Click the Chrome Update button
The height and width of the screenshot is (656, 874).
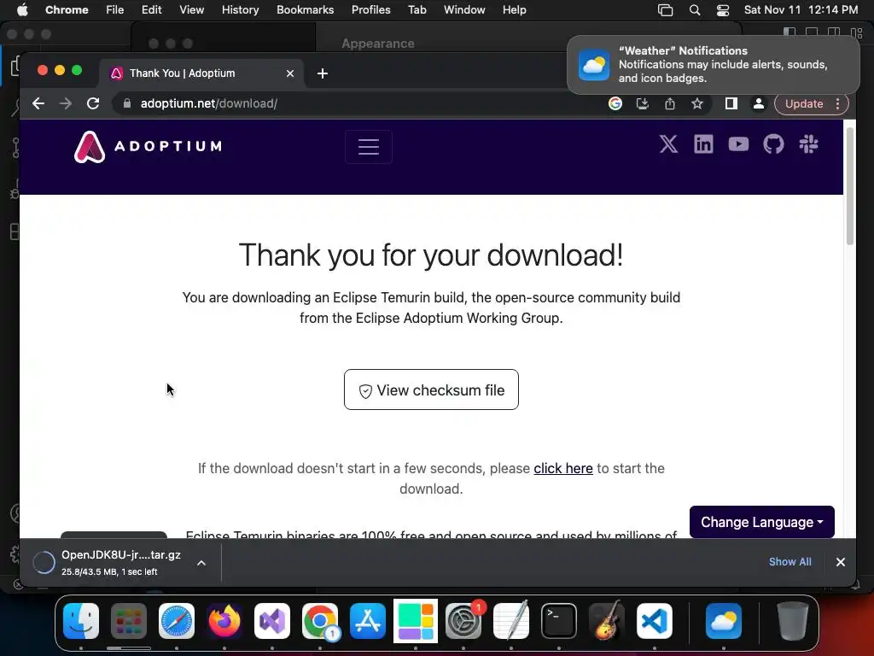pyautogui.click(x=804, y=103)
